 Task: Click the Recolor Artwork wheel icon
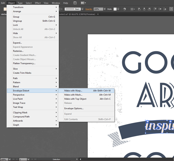tap(125, 9)
